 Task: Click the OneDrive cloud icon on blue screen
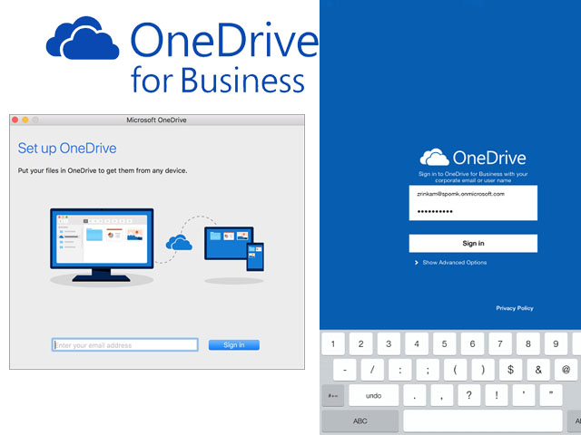[434, 157]
